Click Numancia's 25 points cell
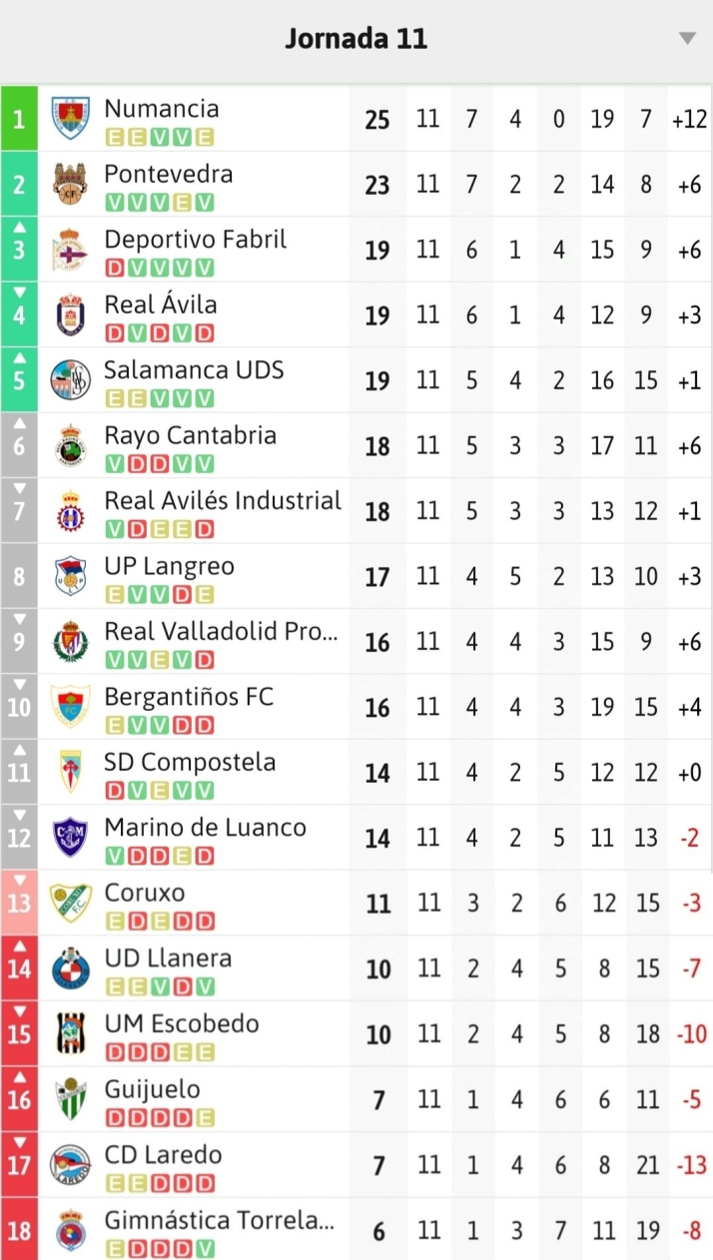This screenshot has width=713, height=1260. coord(377,120)
